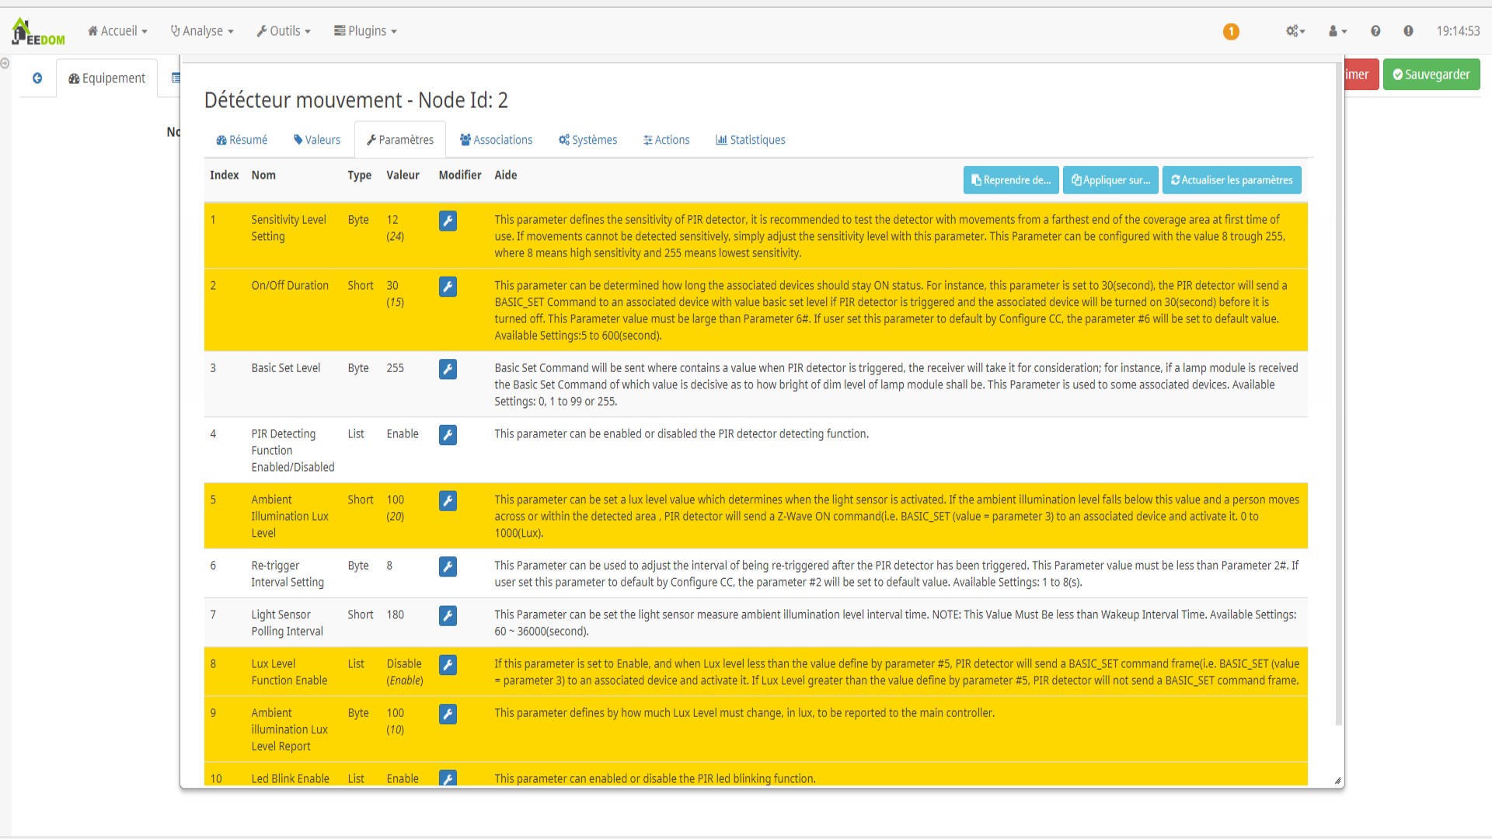
Task: Select the Paramètres tab
Action: (x=400, y=140)
